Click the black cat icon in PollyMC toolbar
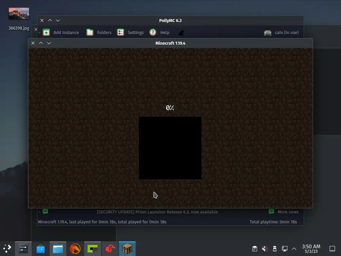This screenshot has width=341, height=256. pos(181,33)
